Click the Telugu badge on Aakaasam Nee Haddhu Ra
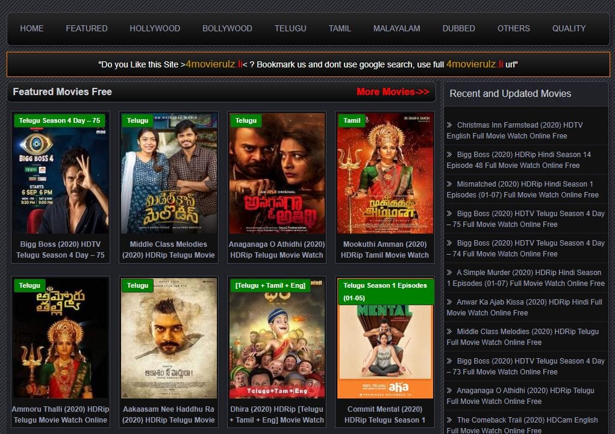 (x=138, y=285)
